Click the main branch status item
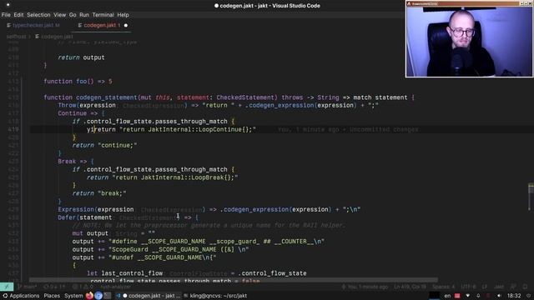 pos(28,287)
